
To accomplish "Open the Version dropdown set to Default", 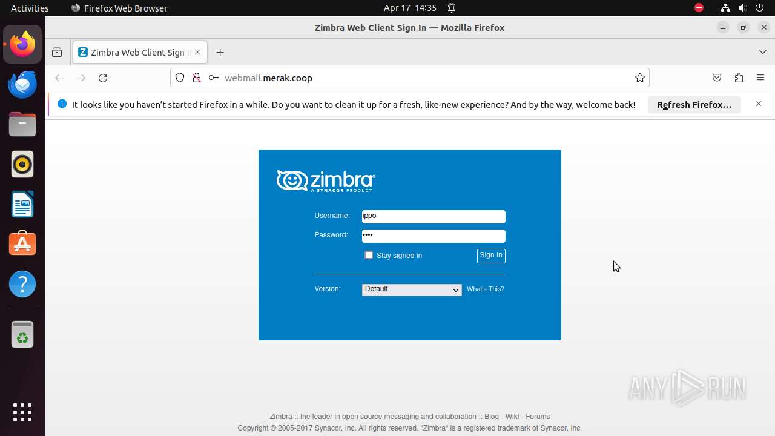I will (x=412, y=289).
